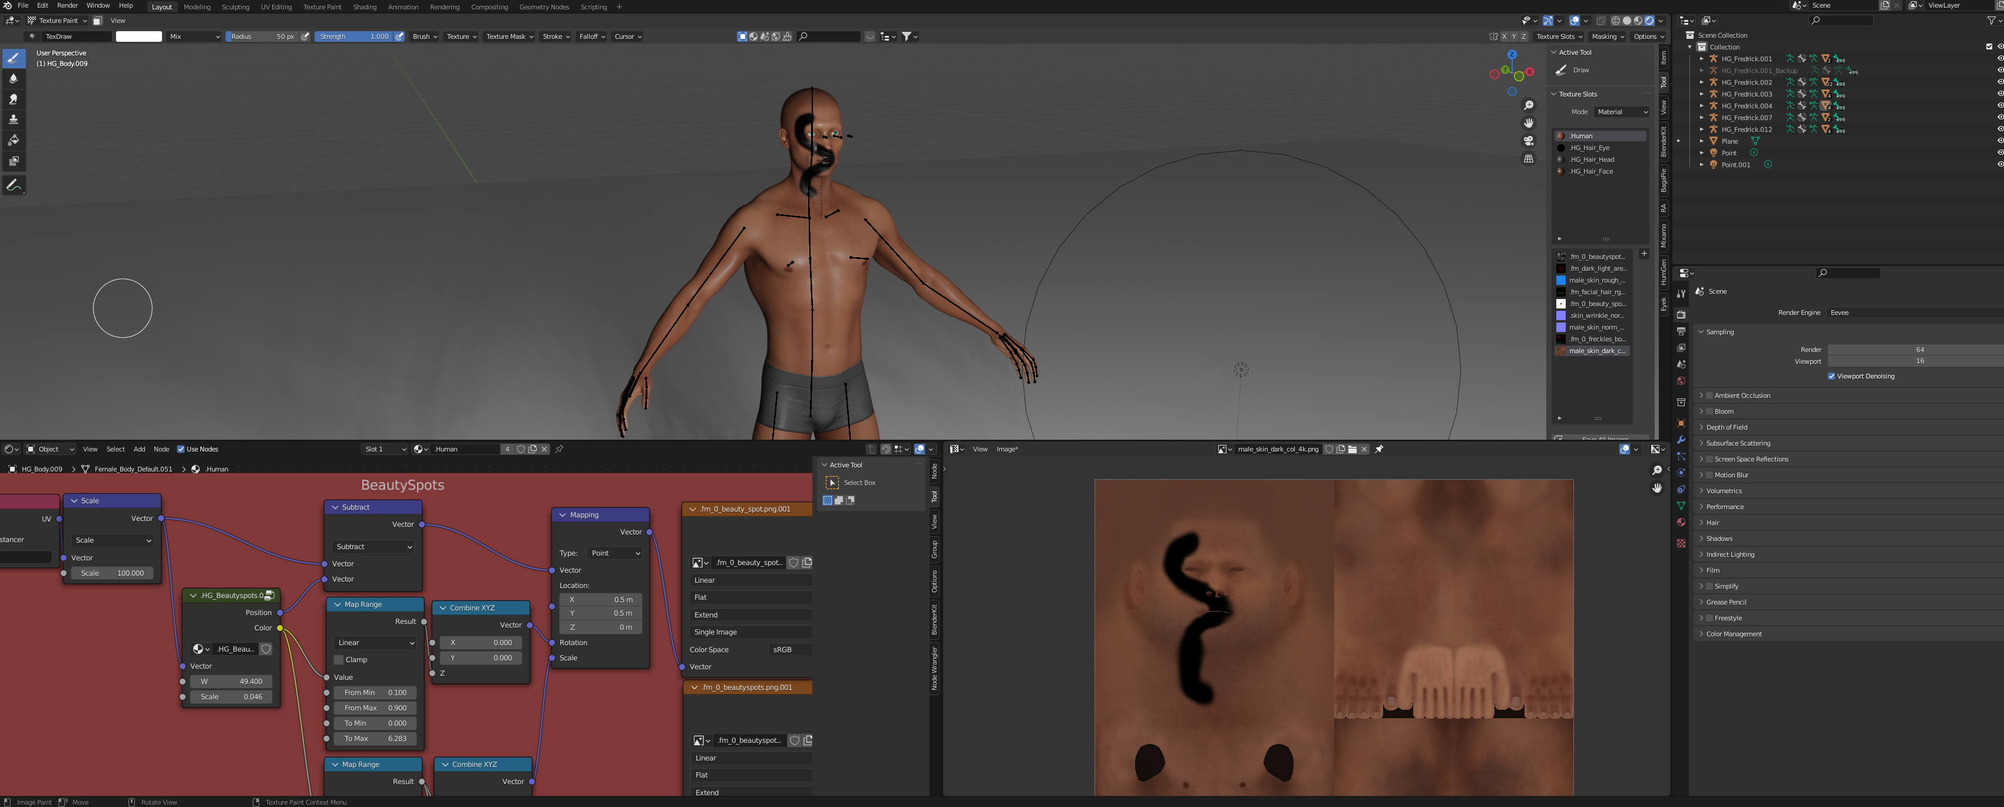Viewport: 2004px width, 807px height.
Task: Expand the HG_Fredrick.002 outliner entry
Action: click(1701, 82)
